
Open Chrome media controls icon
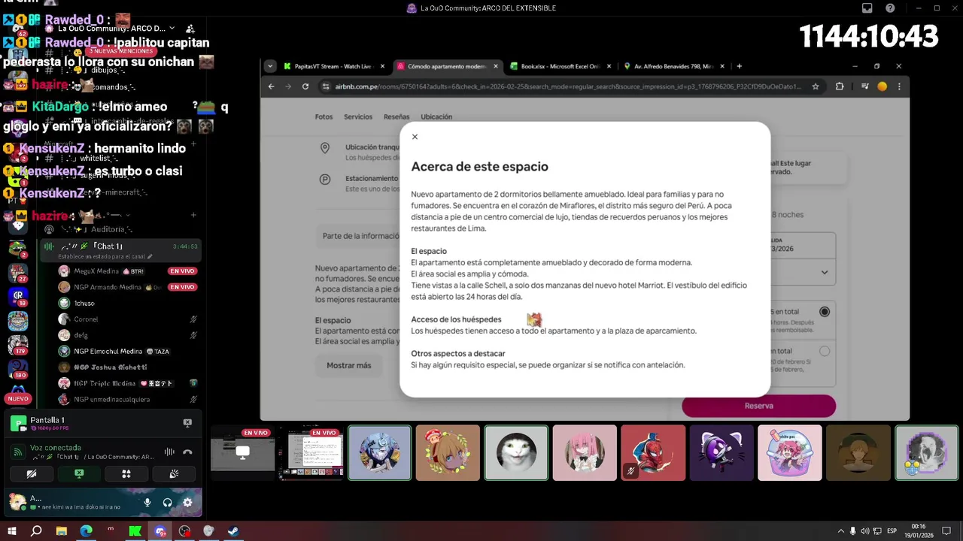865,86
